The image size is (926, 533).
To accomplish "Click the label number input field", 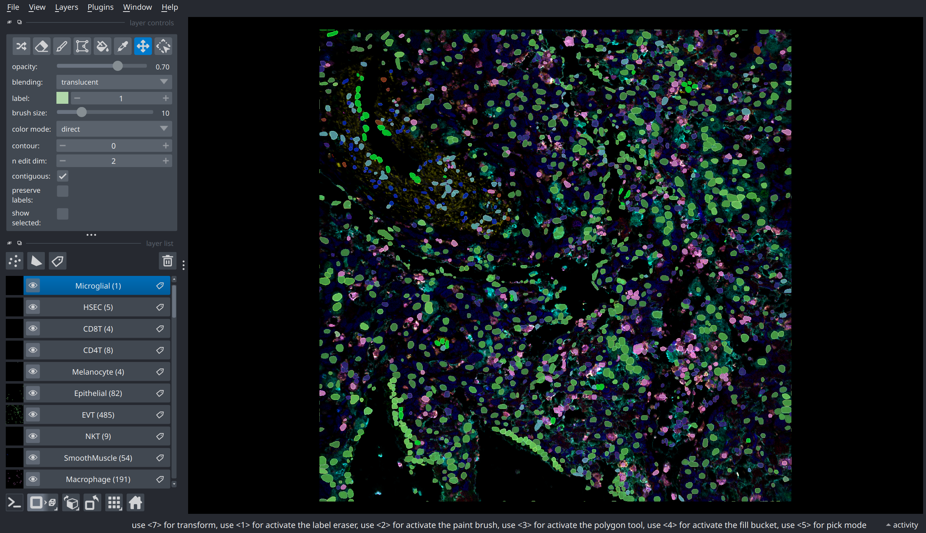I will pos(121,98).
